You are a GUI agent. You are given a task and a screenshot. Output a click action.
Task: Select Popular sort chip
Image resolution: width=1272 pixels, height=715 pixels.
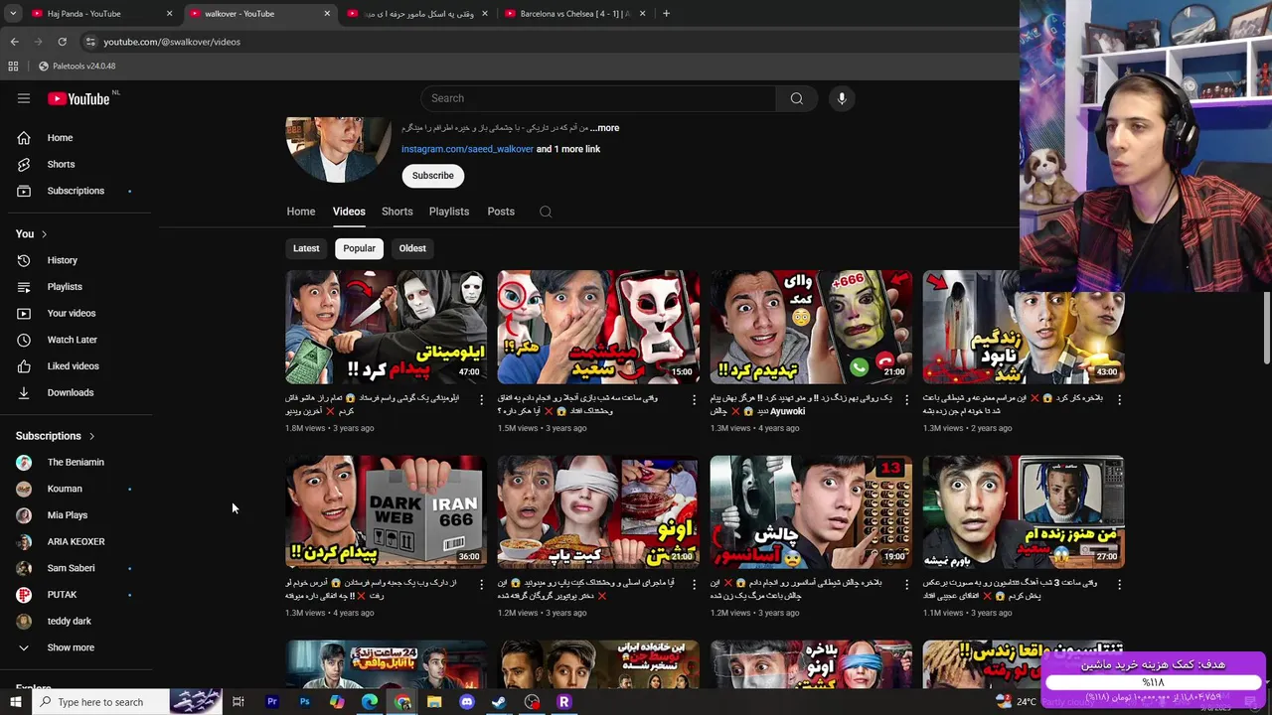(359, 248)
